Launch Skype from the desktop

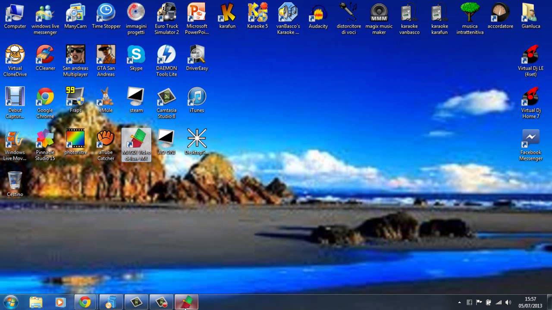[x=136, y=58]
